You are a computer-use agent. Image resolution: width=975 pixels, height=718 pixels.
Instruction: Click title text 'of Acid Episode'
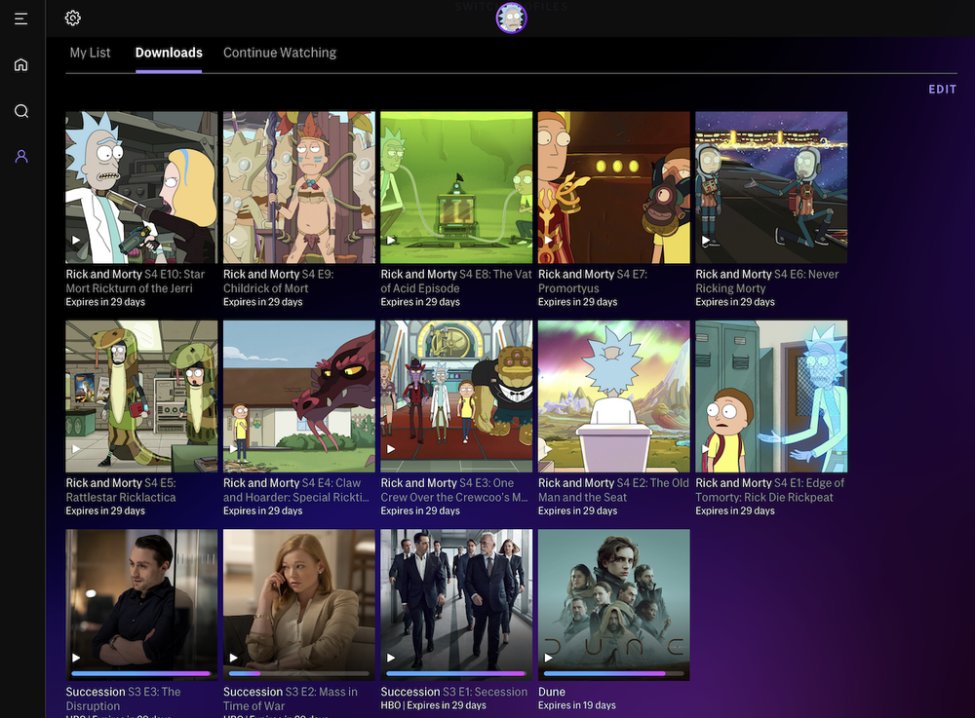click(419, 288)
